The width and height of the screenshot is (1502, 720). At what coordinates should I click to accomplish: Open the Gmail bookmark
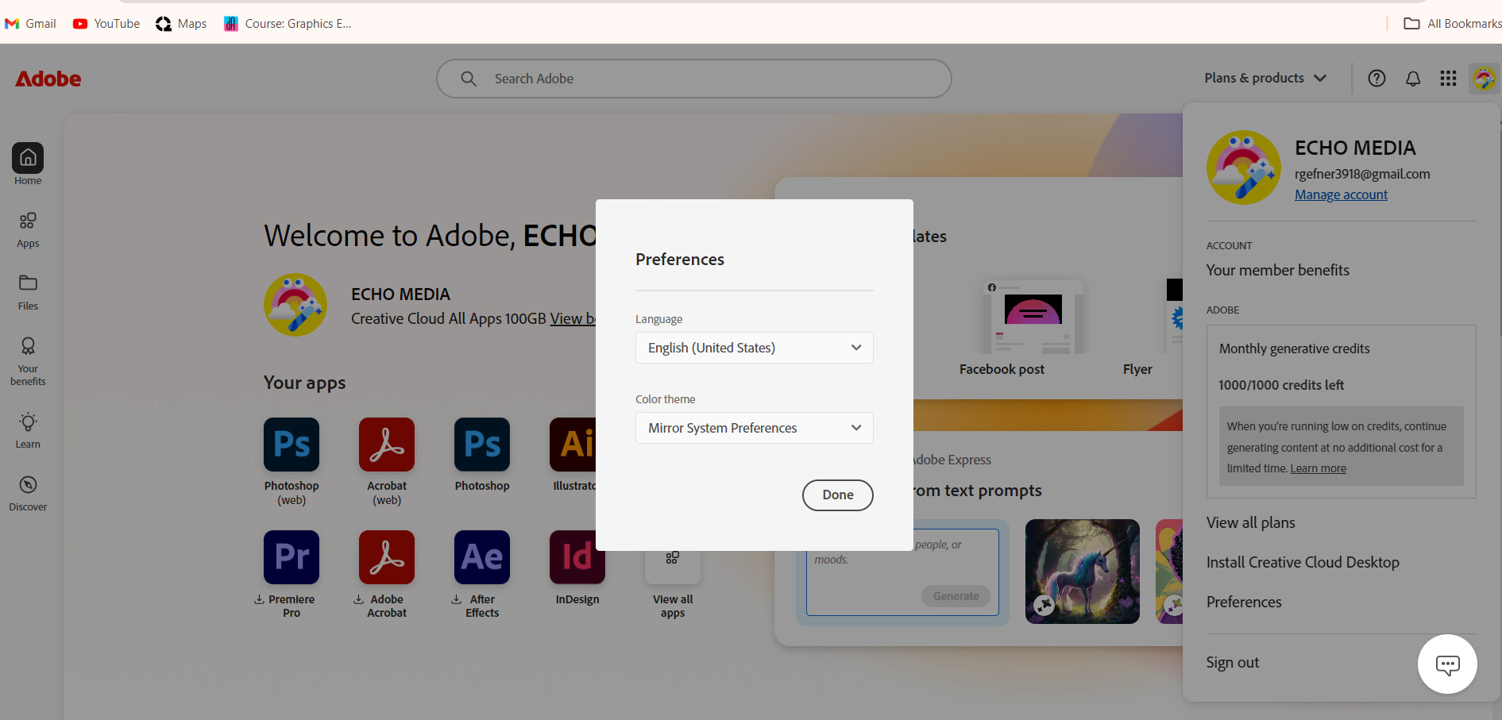coord(30,23)
